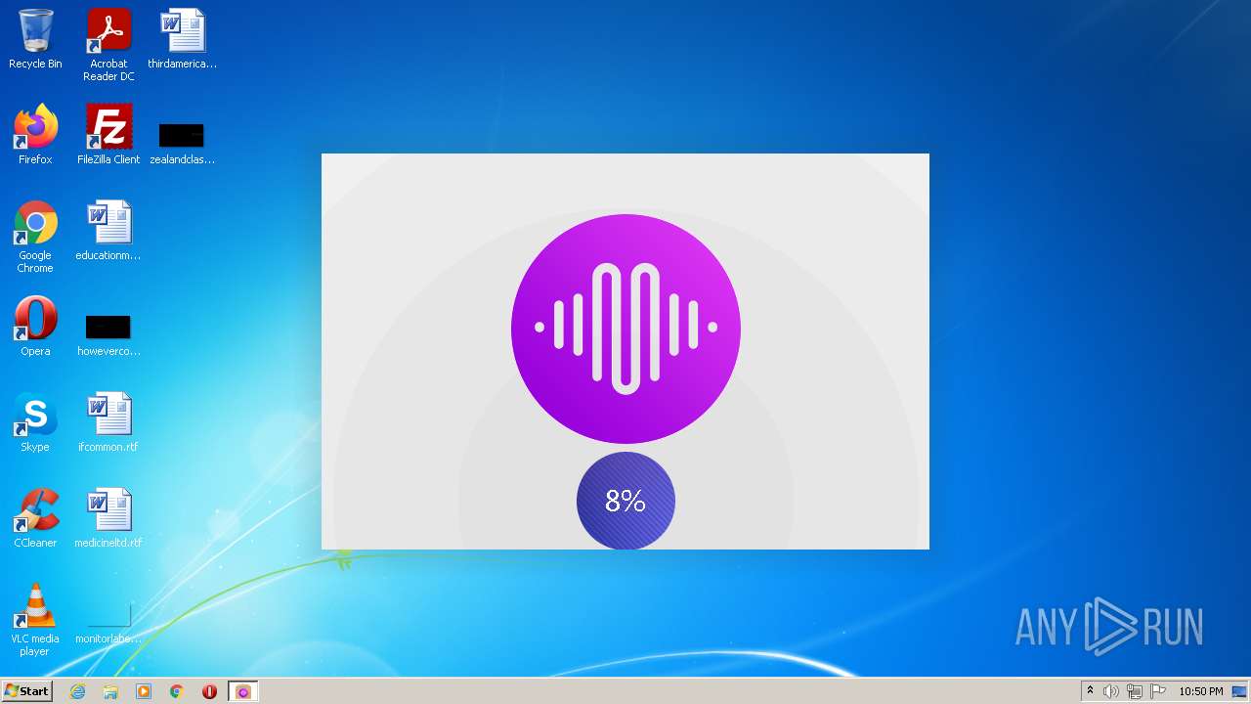Open the VLC media player shortcut
Image resolution: width=1251 pixels, height=704 pixels.
pos(35,620)
